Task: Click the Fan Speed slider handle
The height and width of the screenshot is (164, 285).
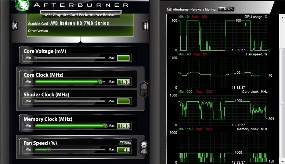Action: click(48, 149)
